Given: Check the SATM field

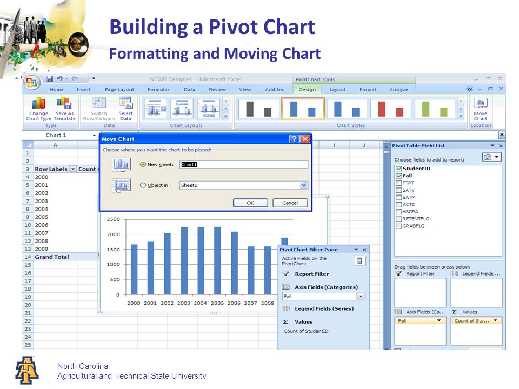Looking at the screenshot, I should 399,197.
